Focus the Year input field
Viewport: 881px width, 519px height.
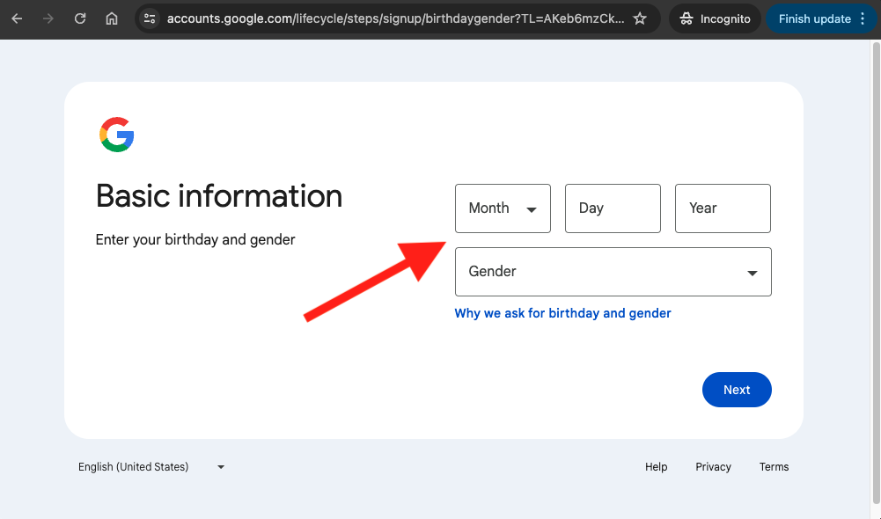[x=723, y=208]
